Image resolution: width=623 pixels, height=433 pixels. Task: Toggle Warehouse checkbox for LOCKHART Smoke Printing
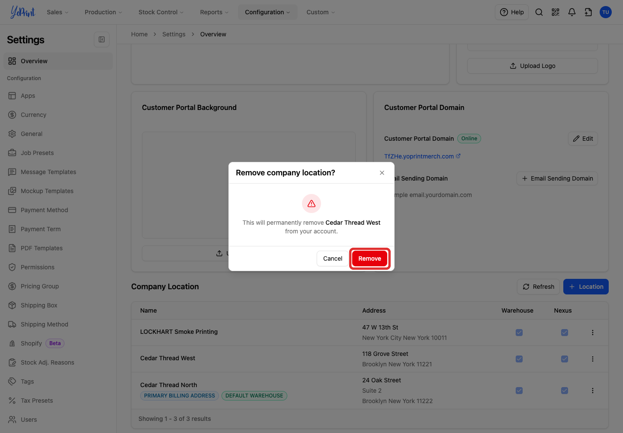click(519, 333)
